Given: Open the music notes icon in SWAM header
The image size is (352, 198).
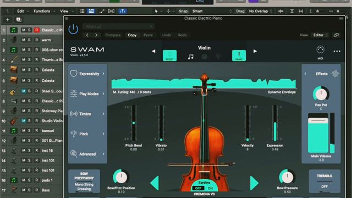Looking at the screenshot, I should click(x=191, y=57).
